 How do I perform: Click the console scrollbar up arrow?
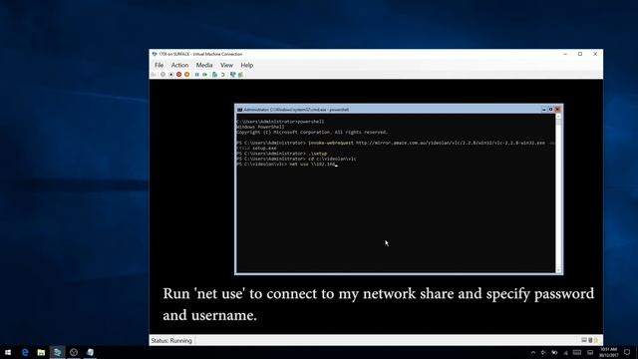coord(558,117)
